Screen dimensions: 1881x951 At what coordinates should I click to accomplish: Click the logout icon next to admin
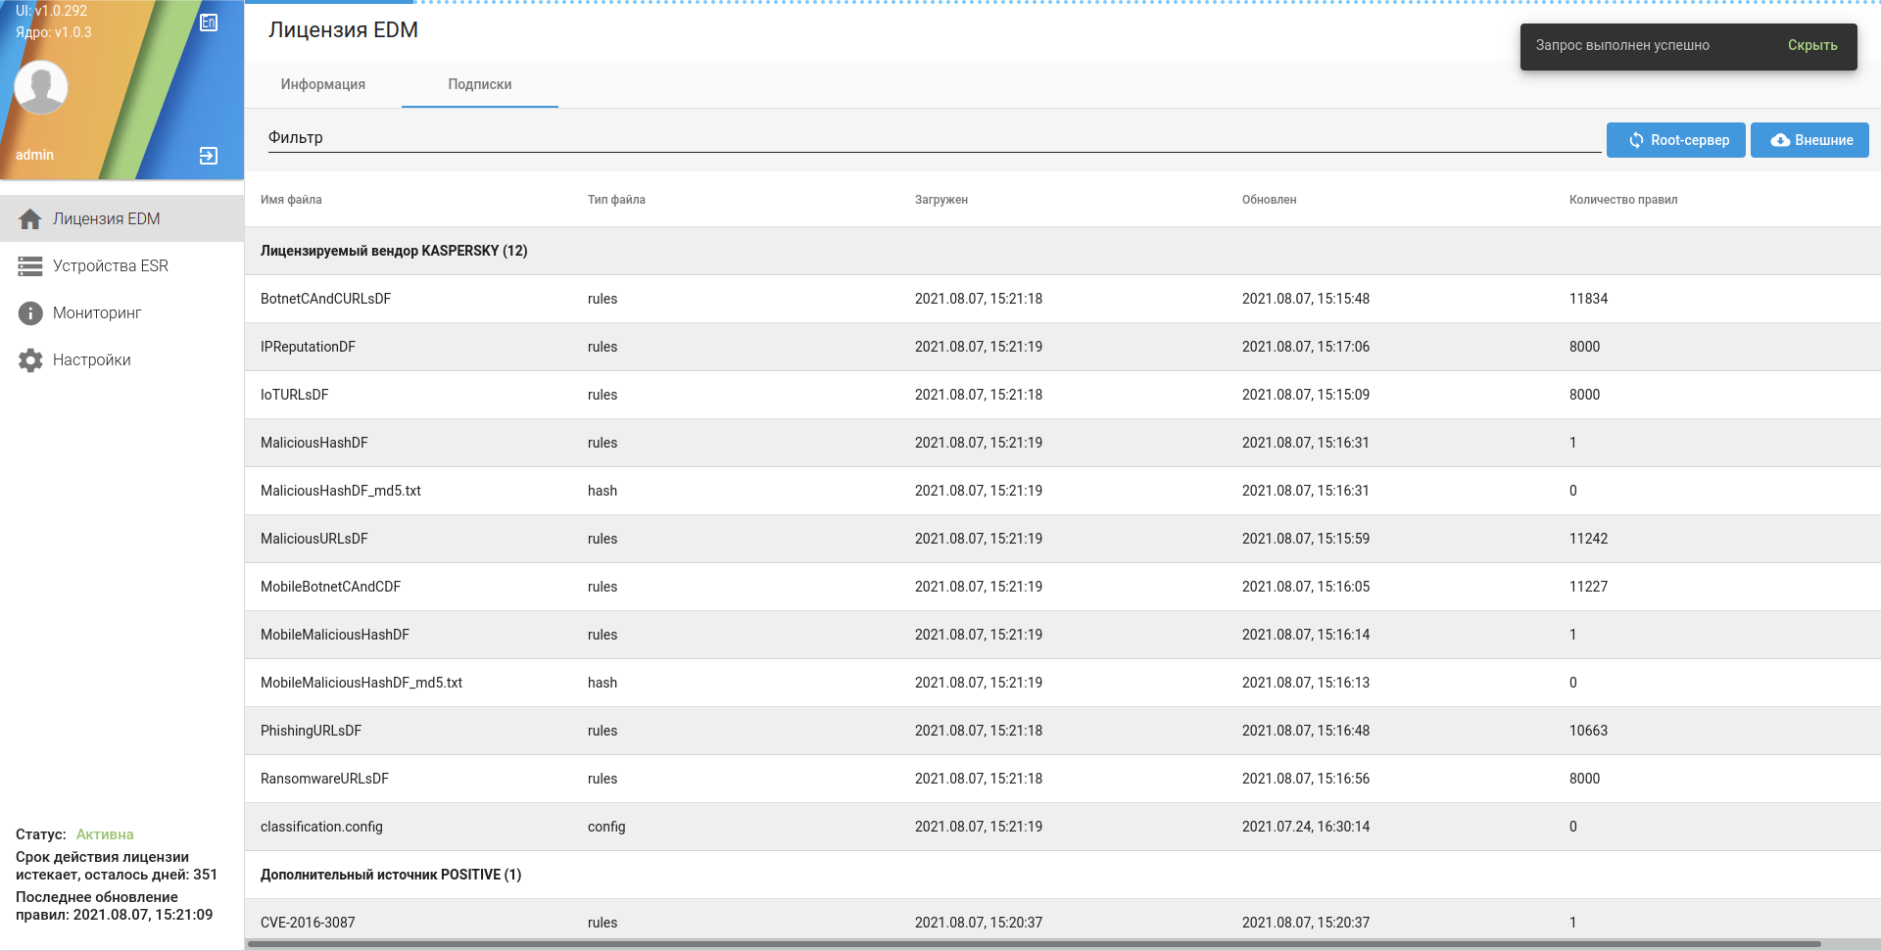click(209, 156)
